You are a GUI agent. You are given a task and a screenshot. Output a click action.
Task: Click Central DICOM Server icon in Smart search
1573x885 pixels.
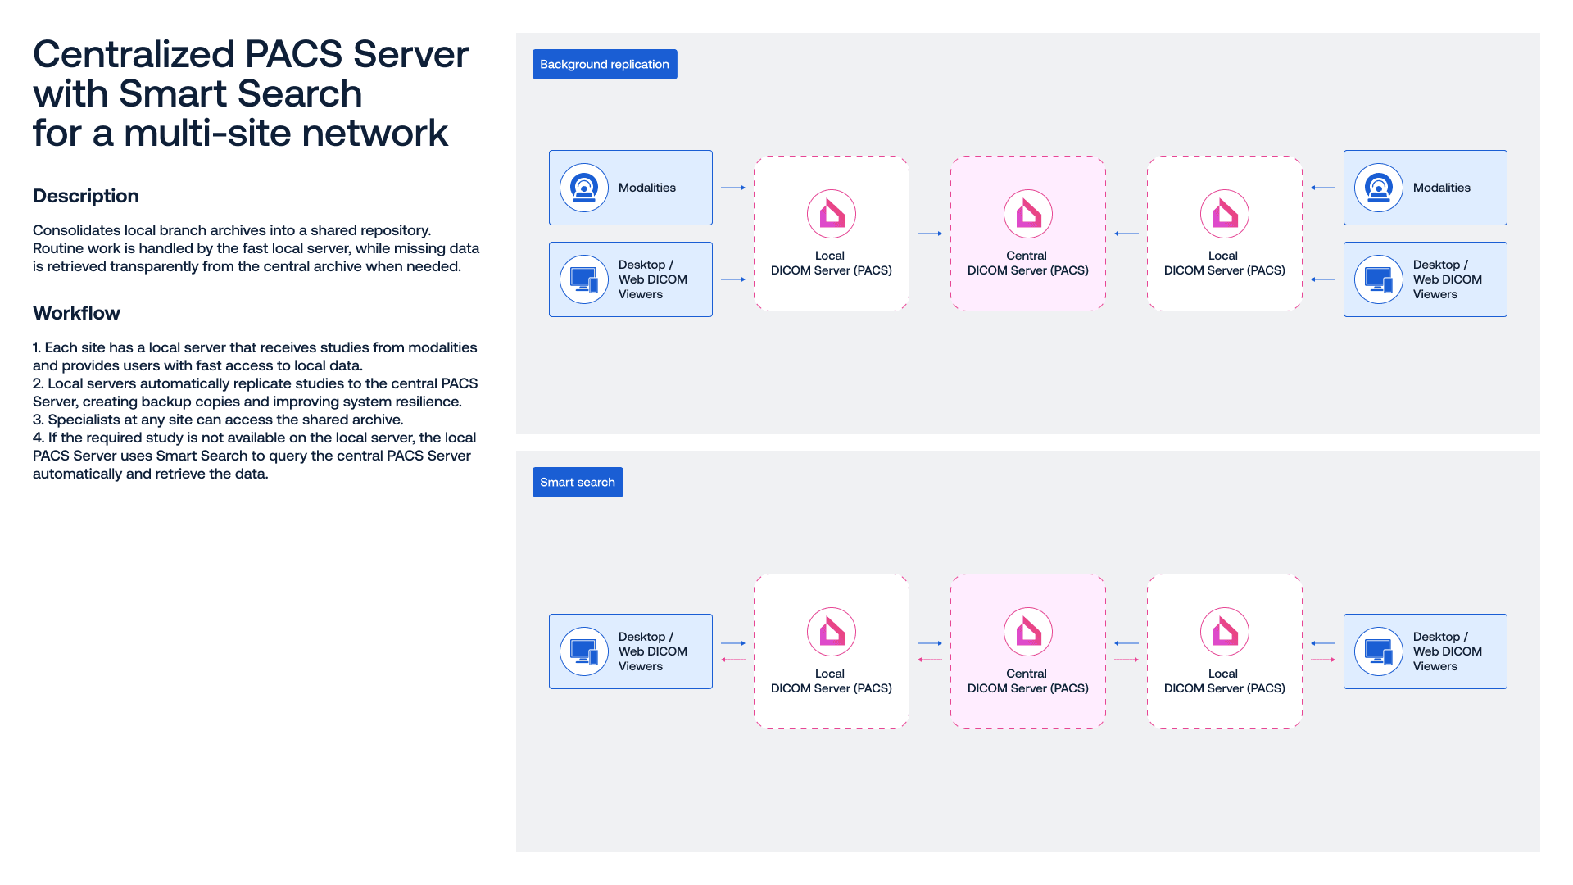tap(1028, 632)
